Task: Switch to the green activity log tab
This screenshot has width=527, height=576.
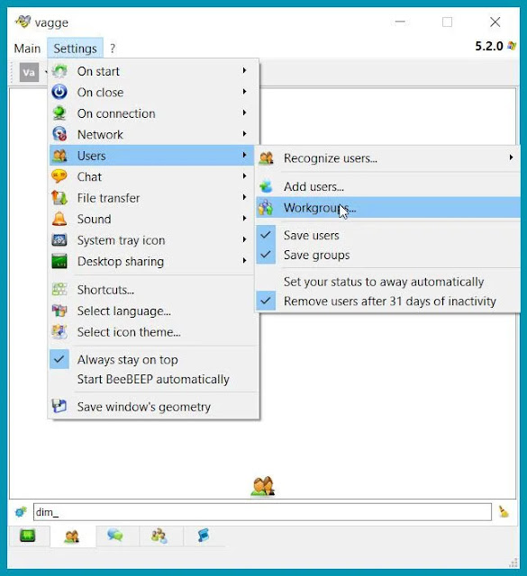Action: pos(28,535)
